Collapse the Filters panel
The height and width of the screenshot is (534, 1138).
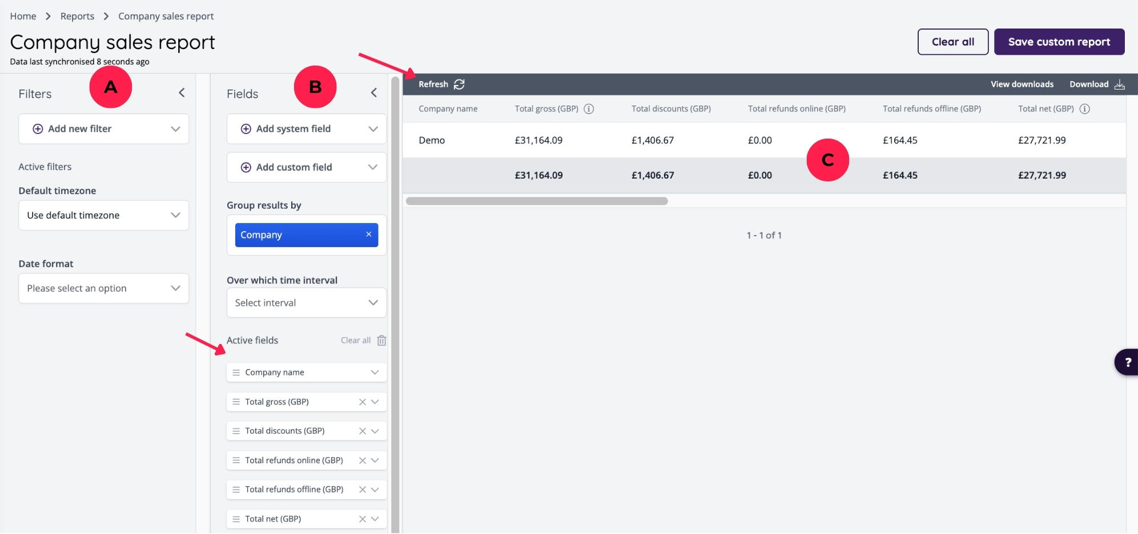point(182,92)
